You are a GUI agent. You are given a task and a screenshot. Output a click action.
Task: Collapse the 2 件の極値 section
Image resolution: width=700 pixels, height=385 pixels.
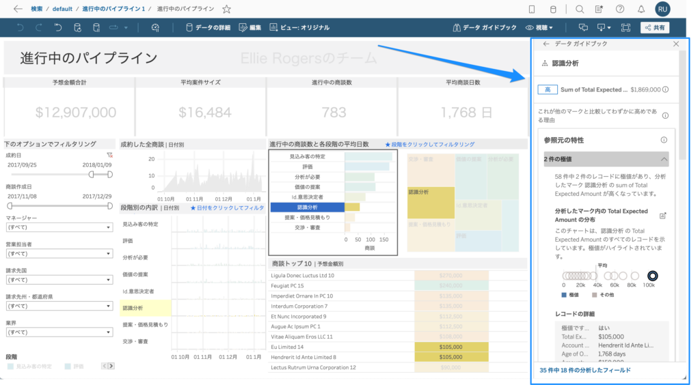(664, 159)
